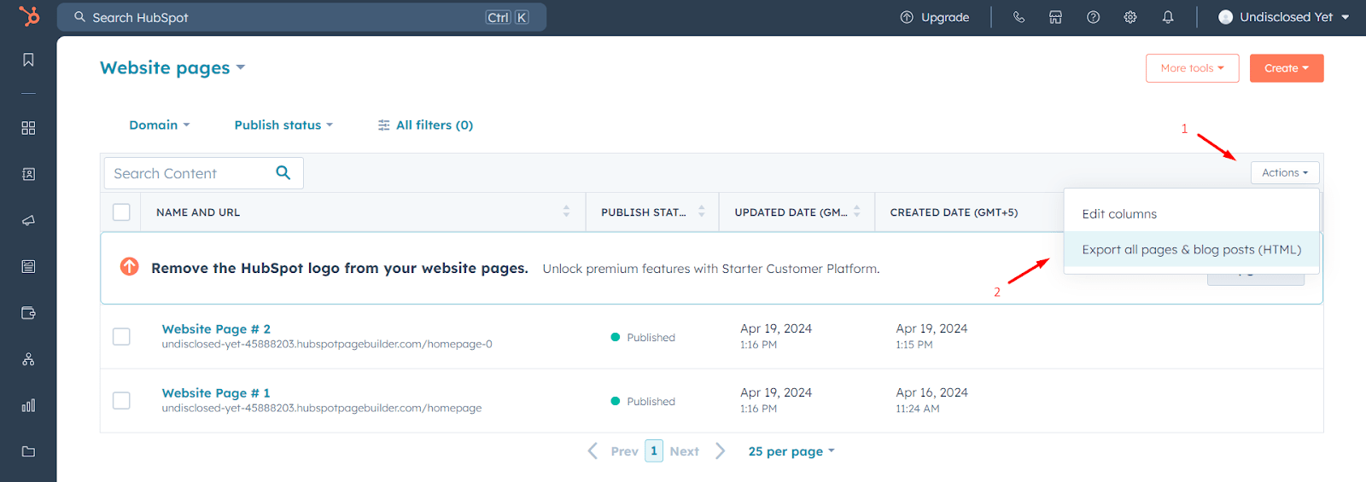Open the Automation sidebar icon
The image size is (1366, 482).
point(28,359)
